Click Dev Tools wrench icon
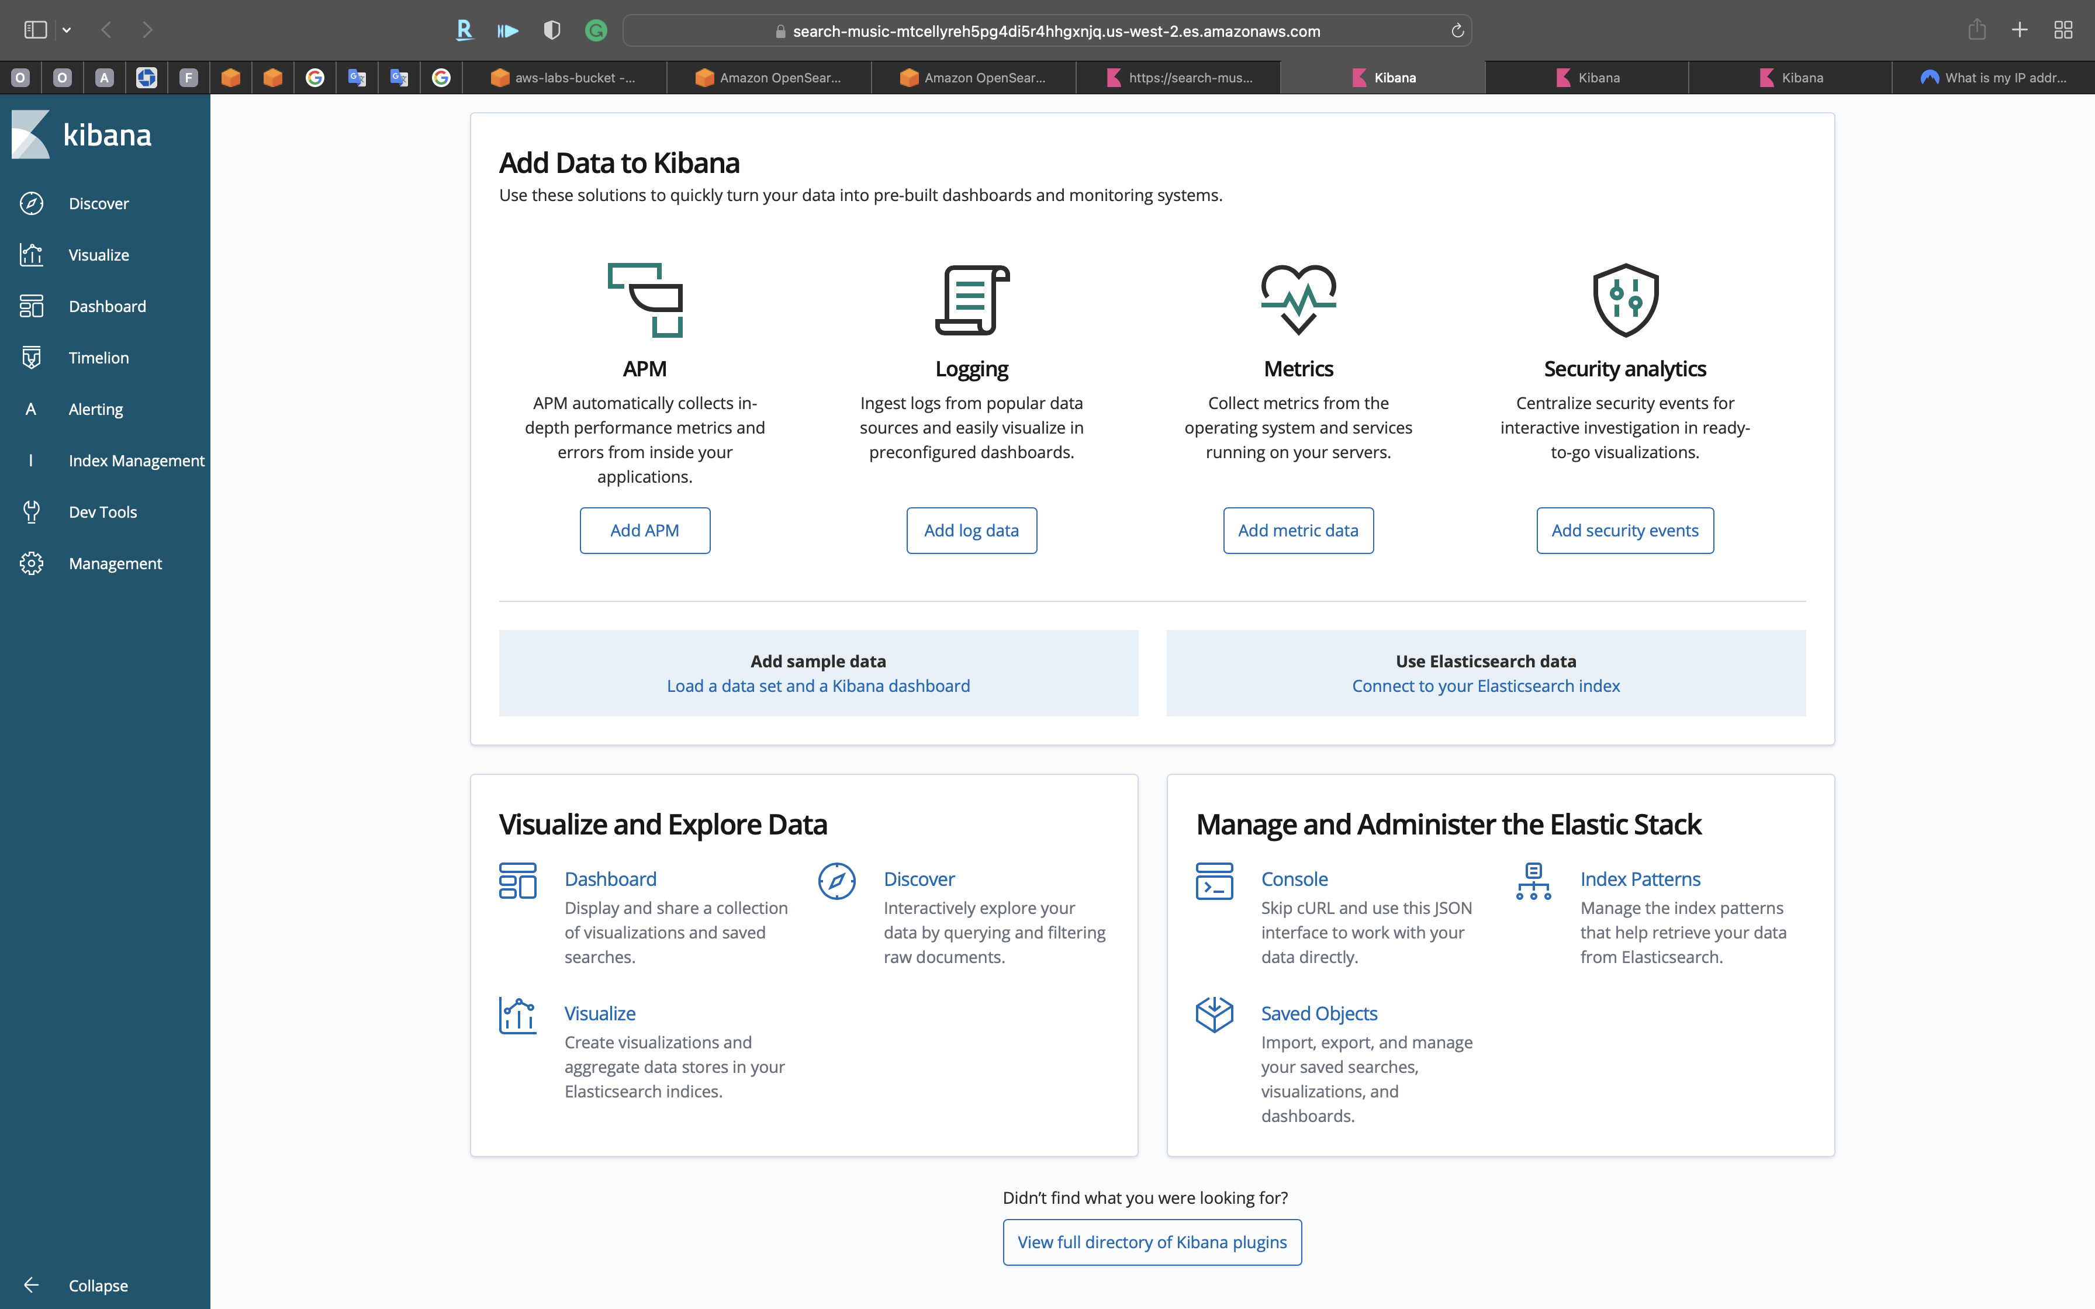This screenshot has height=1309, width=2095. tap(31, 512)
